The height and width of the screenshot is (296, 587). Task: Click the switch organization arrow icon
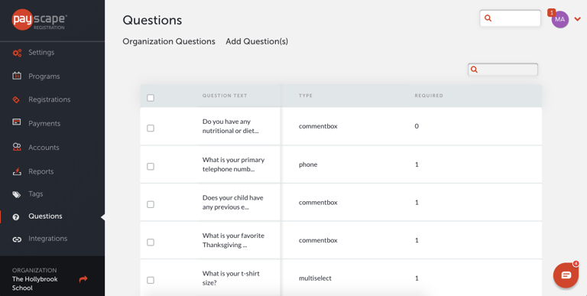(x=83, y=279)
